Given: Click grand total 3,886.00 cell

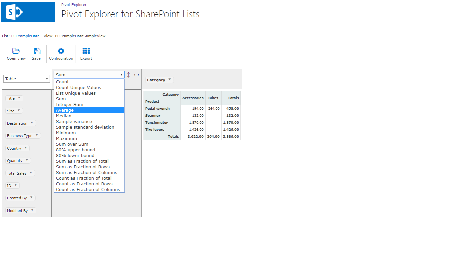Looking at the screenshot, I should coord(231,136).
